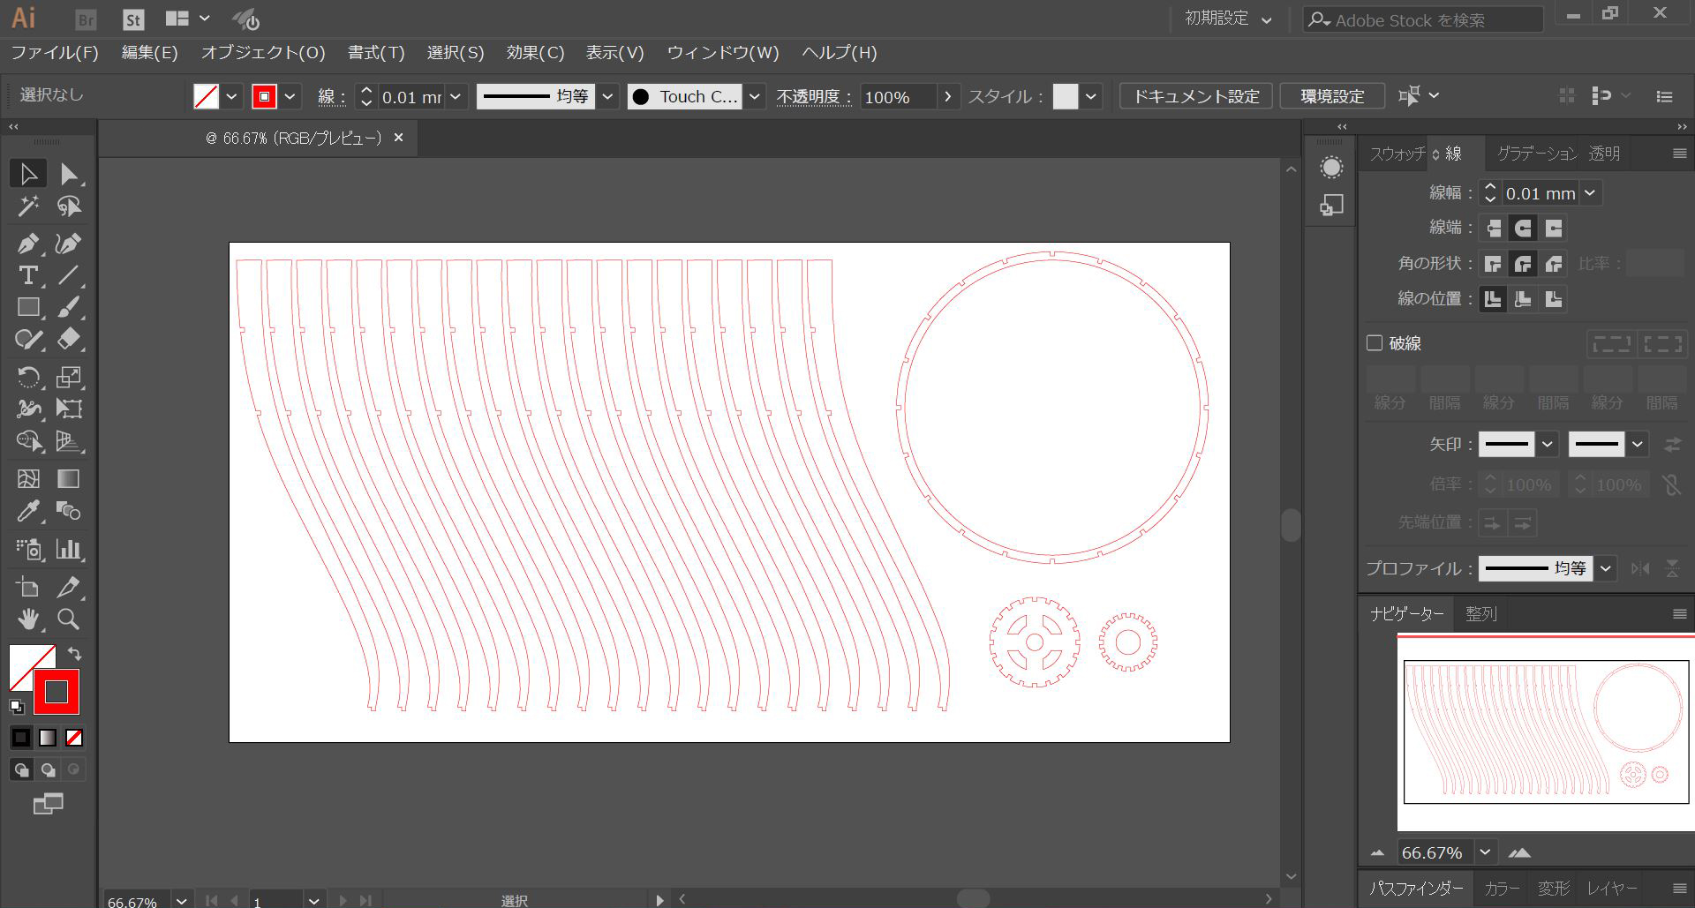Select the Selection tool arrow
Image resolution: width=1695 pixels, height=908 pixels.
click(x=28, y=174)
